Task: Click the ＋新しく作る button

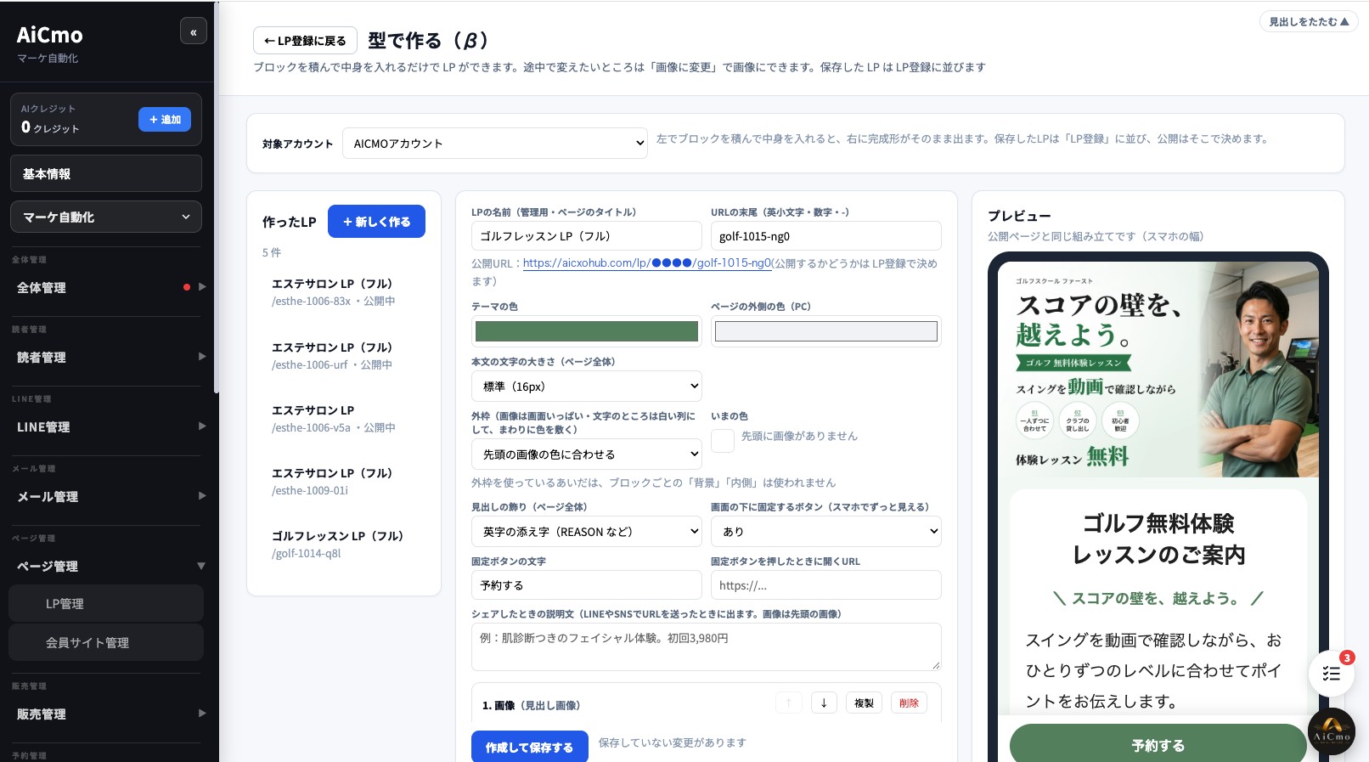Action: (x=376, y=221)
